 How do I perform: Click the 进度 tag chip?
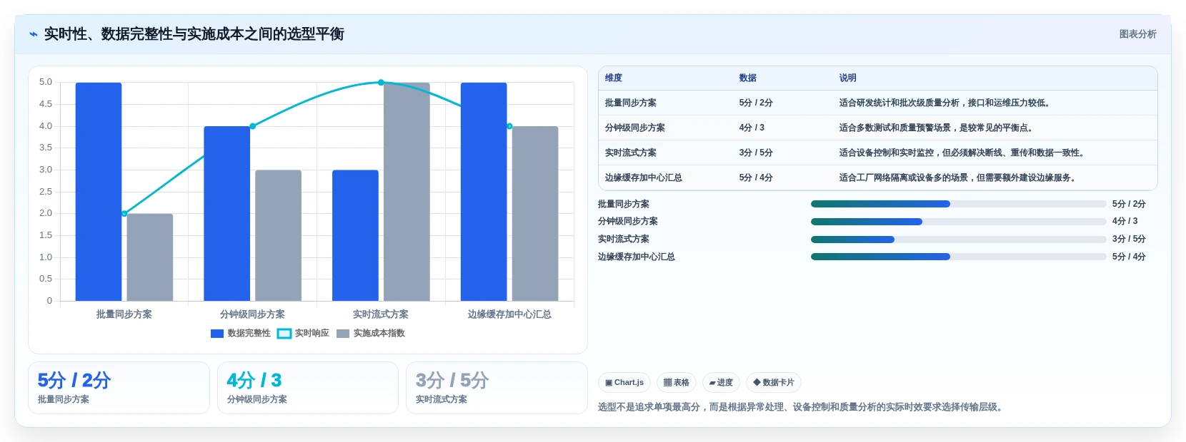(721, 382)
